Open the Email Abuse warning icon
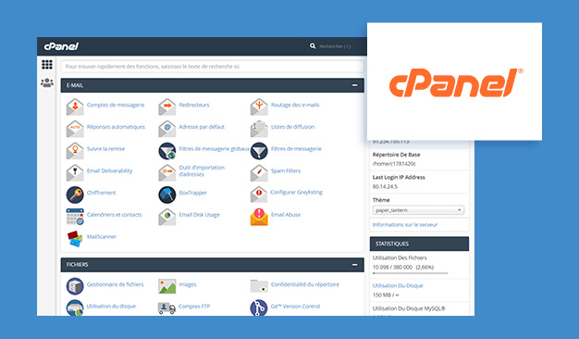This screenshot has height=339, width=579. pos(259,217)
